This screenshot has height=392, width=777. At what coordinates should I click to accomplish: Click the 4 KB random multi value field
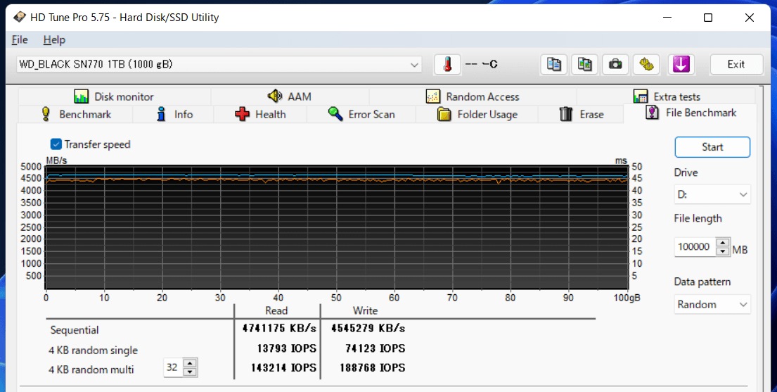[x=173, y=367]
